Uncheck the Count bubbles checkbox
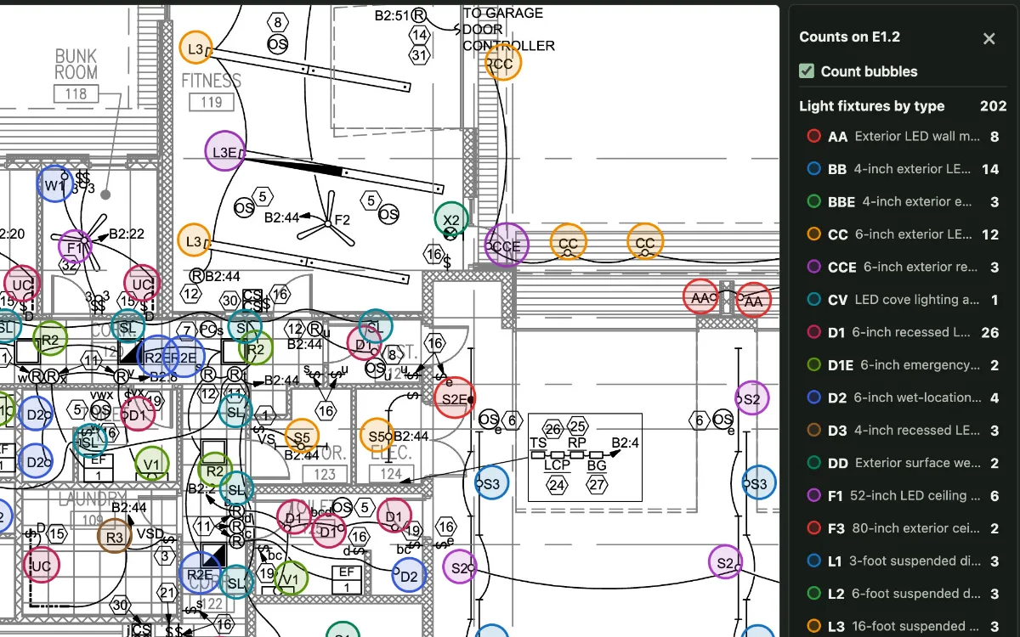This screenshot has width=1020, height=637. pyautogui.click(x=807, y=71)
